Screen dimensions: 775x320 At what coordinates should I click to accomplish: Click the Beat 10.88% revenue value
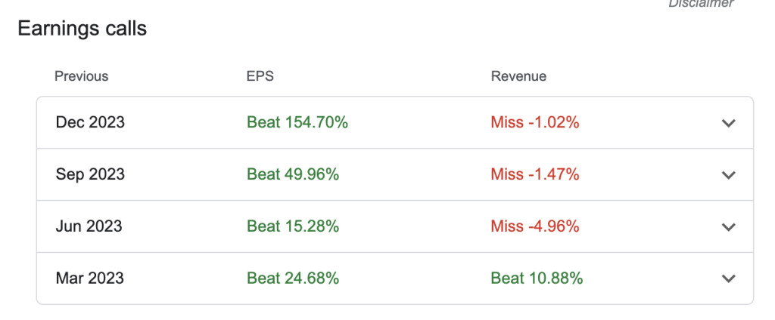click(x=537, y=278)
